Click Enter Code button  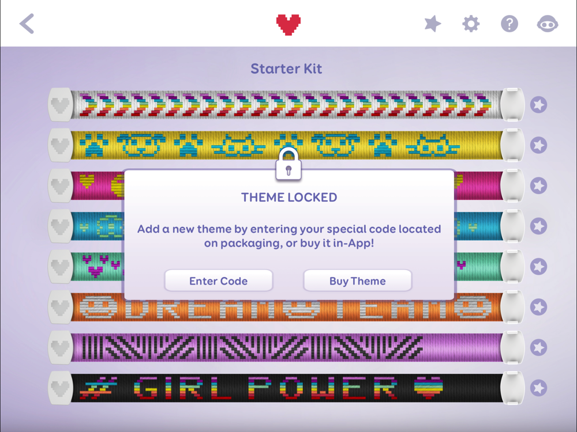[x=219, y=281]
